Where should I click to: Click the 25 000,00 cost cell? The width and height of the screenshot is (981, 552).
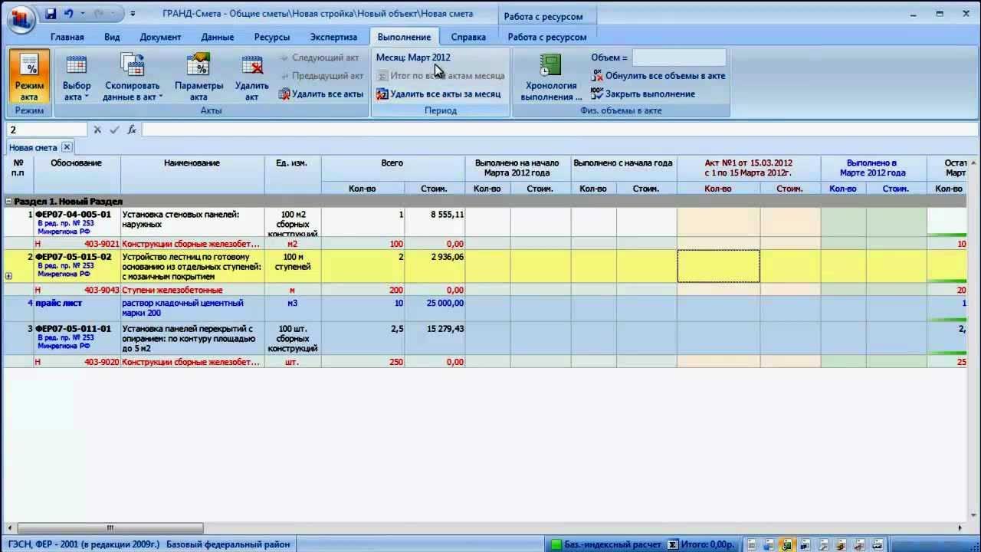pyautogui.click(x=435, y=309)
